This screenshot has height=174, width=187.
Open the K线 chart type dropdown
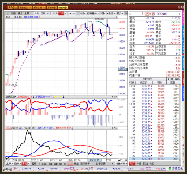tap(83, 13)
